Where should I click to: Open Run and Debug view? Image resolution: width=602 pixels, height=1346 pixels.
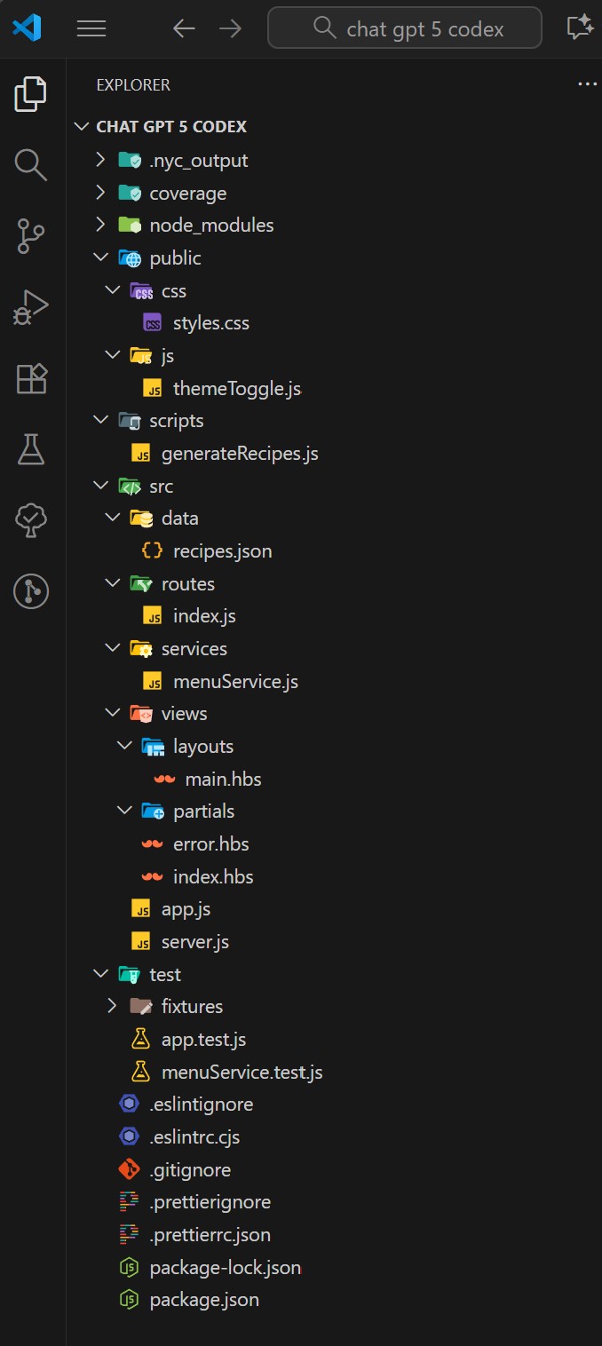point(31,307)
